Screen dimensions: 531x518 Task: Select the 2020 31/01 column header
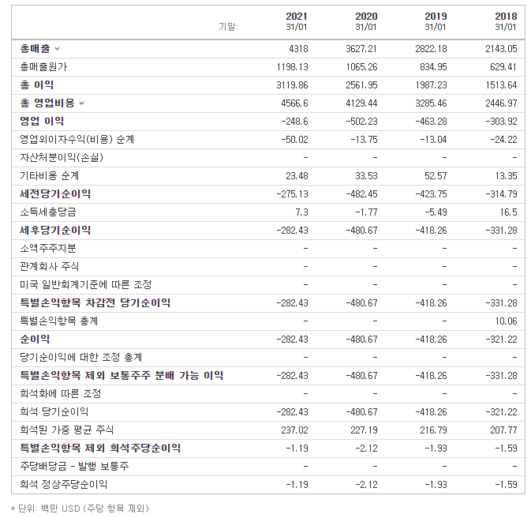tap(366, 21)
